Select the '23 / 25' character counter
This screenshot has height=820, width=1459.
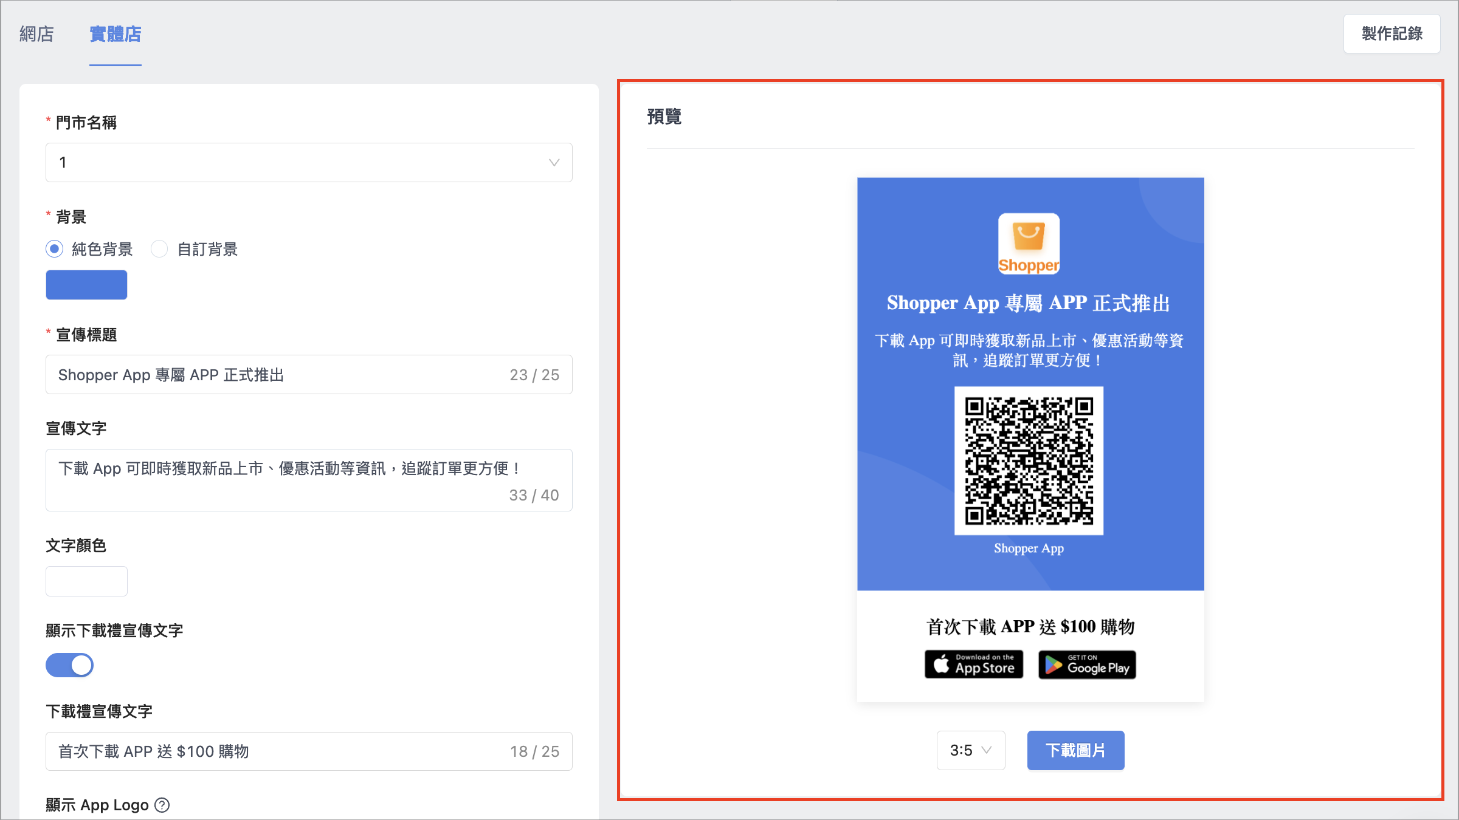pos(534,375)
